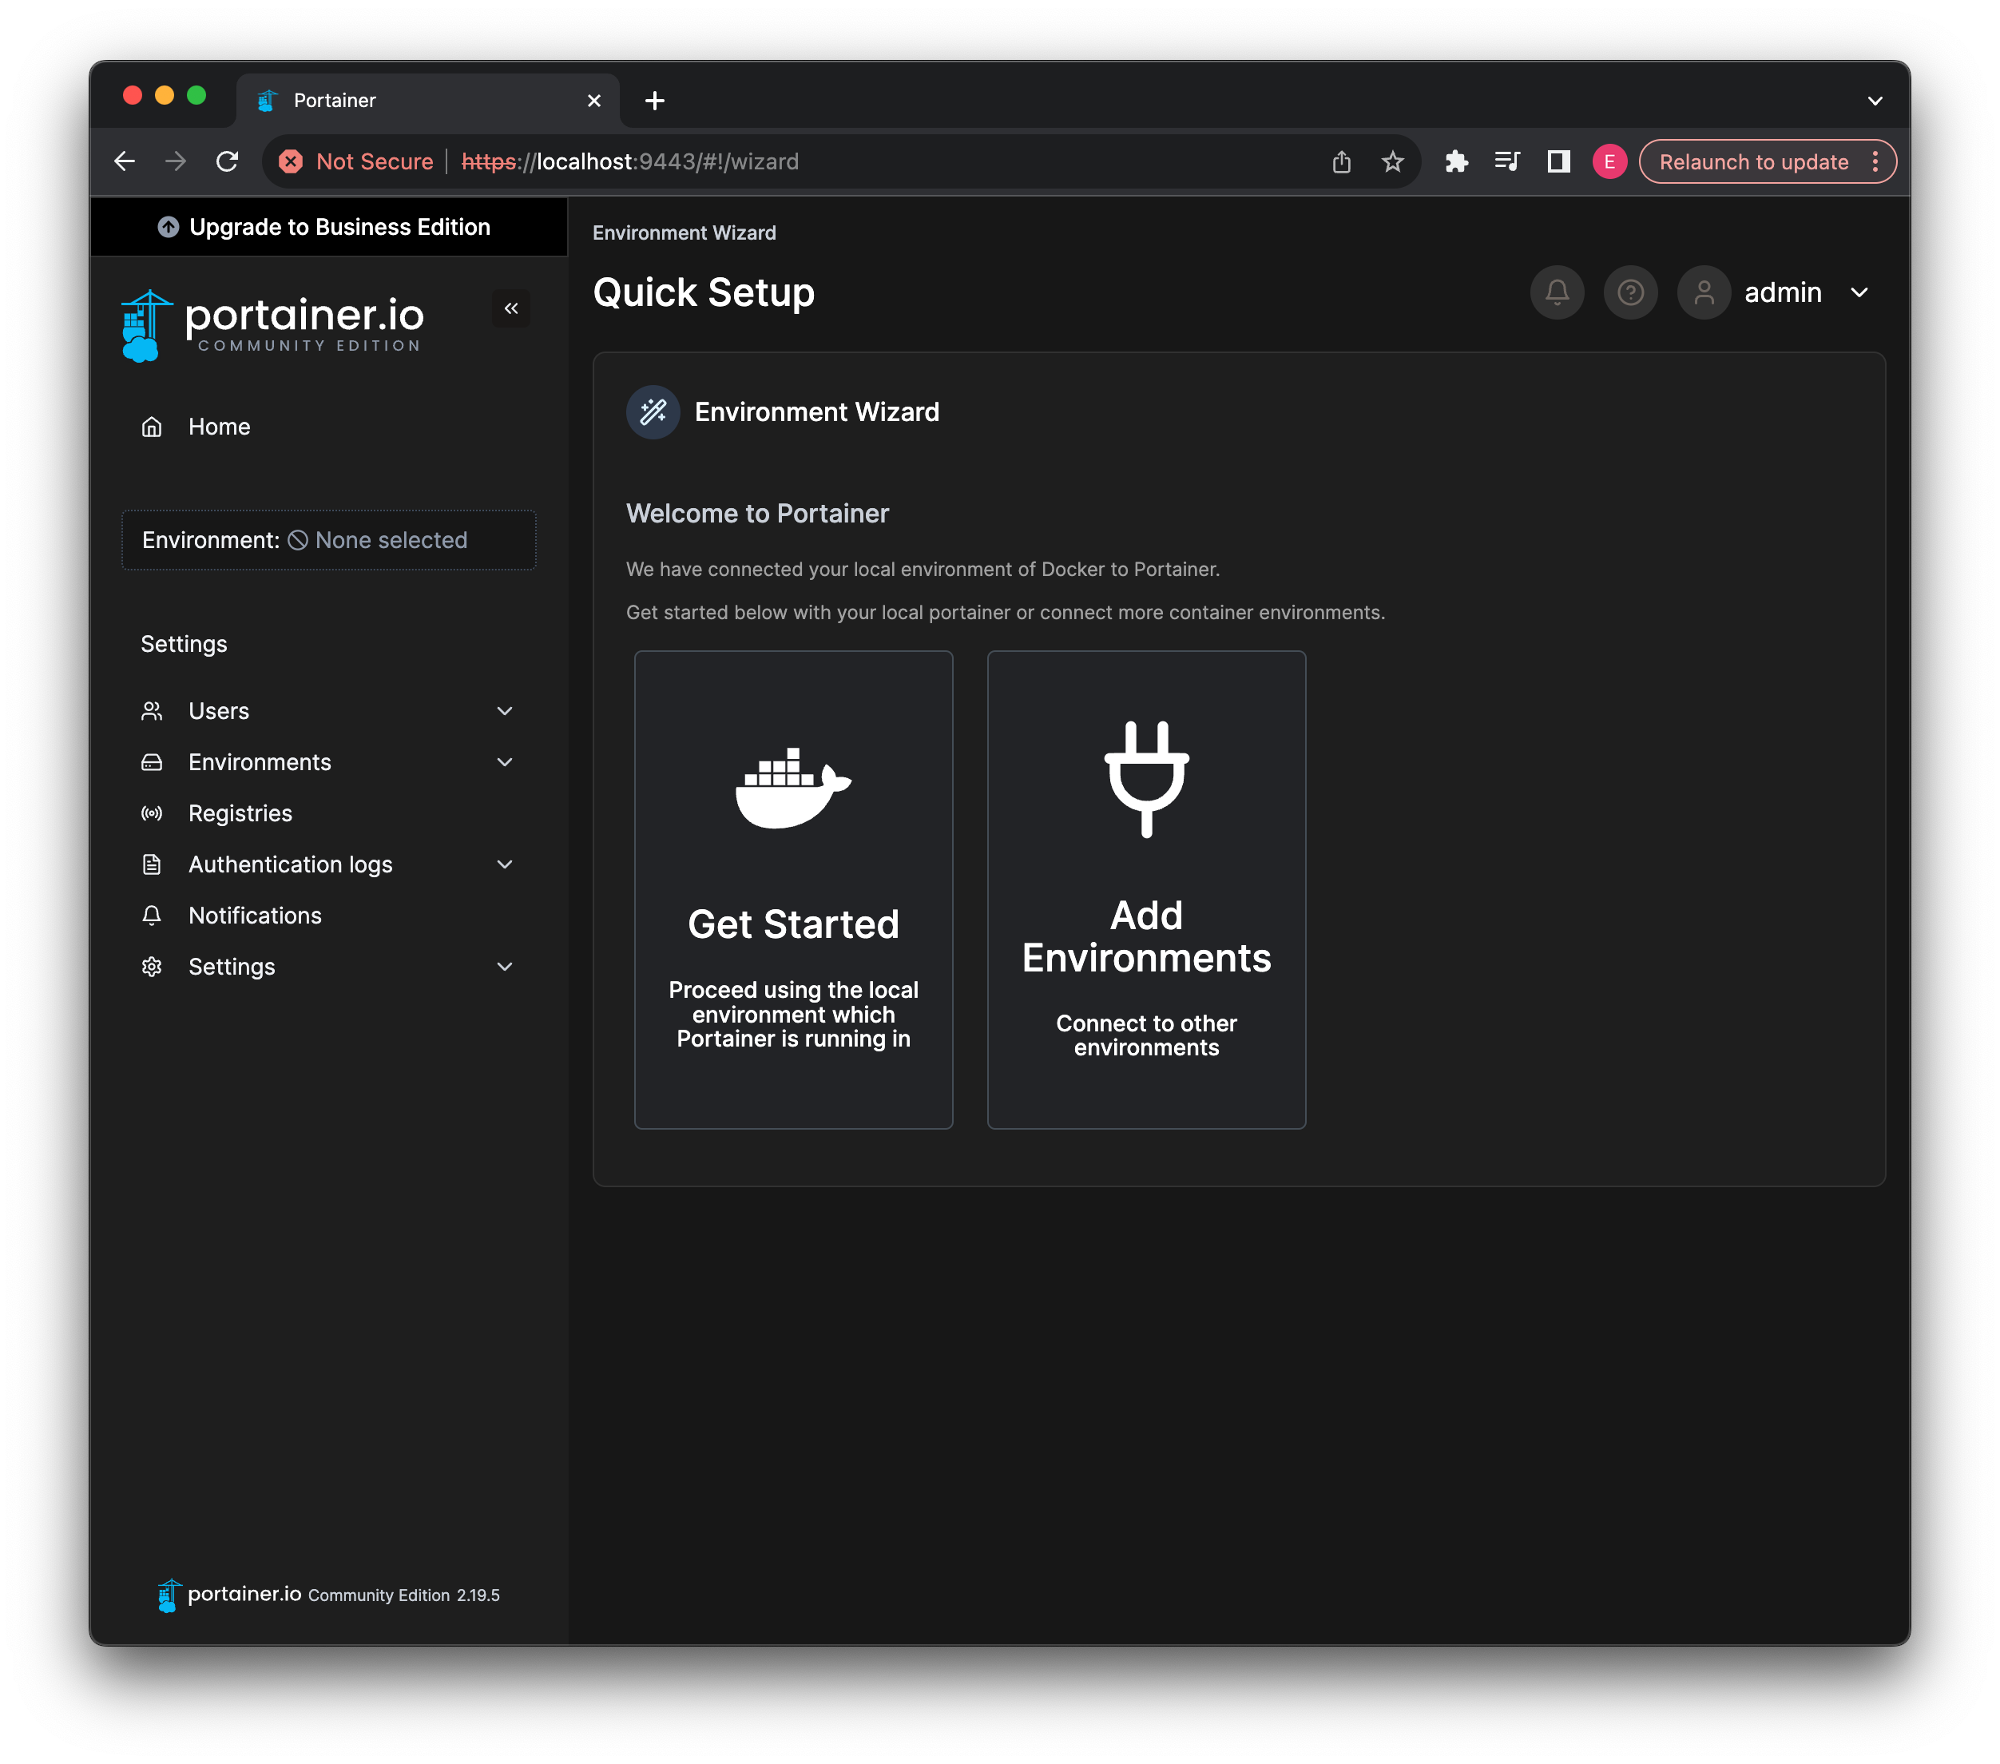Open Notifications in the sidebar
The image size is (2000, 1764).
pyautogui.click(x=329, y=916)
